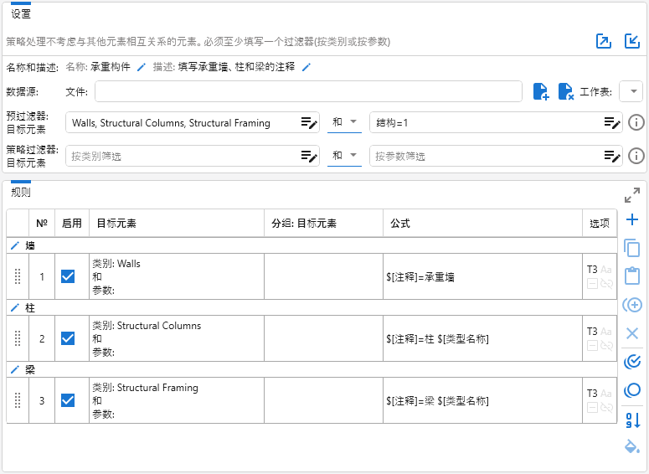Paste rule using clipboard icon
649x474 pixels.
(632, 276)
